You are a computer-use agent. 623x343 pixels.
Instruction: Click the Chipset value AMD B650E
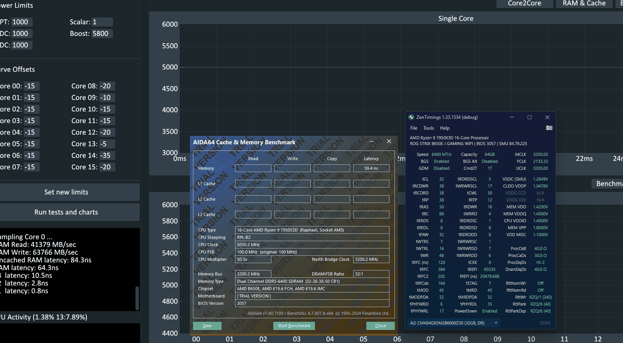312,289
